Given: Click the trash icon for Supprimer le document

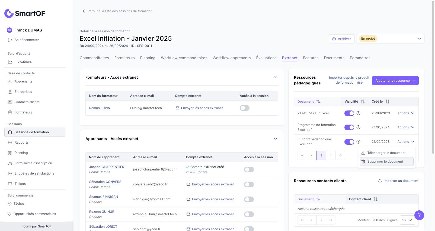Looking at the screenshot, I should (x=363, y=162).
